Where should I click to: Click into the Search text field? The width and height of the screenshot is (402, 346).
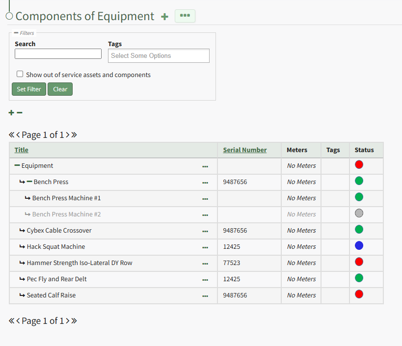[x=58, y=54]
